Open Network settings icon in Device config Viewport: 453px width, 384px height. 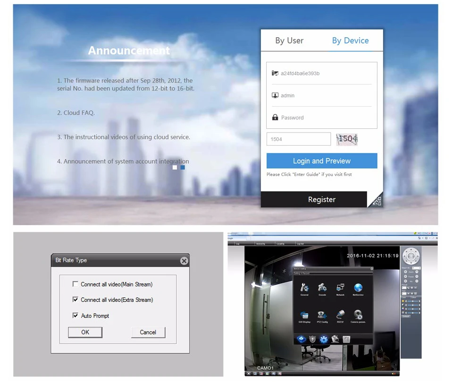pyautogui.click(x=340, y=288)
